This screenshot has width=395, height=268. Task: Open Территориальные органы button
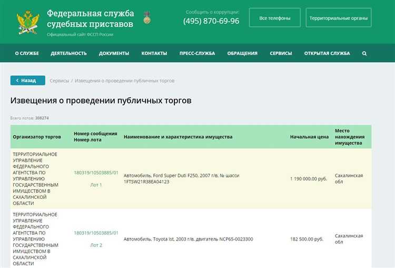pyautogui.click(x=339, y=17)
